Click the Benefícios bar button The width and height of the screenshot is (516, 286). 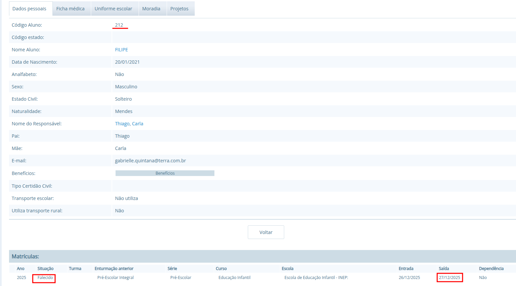pyautogui.click(x=165, y=173)
